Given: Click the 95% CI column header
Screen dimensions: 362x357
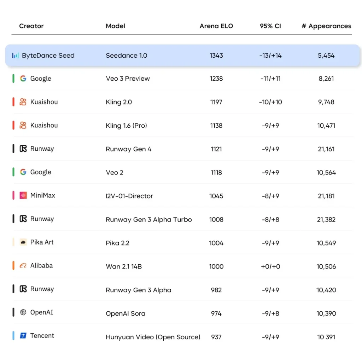Looking at the screenshot, I should coord(270,26).
